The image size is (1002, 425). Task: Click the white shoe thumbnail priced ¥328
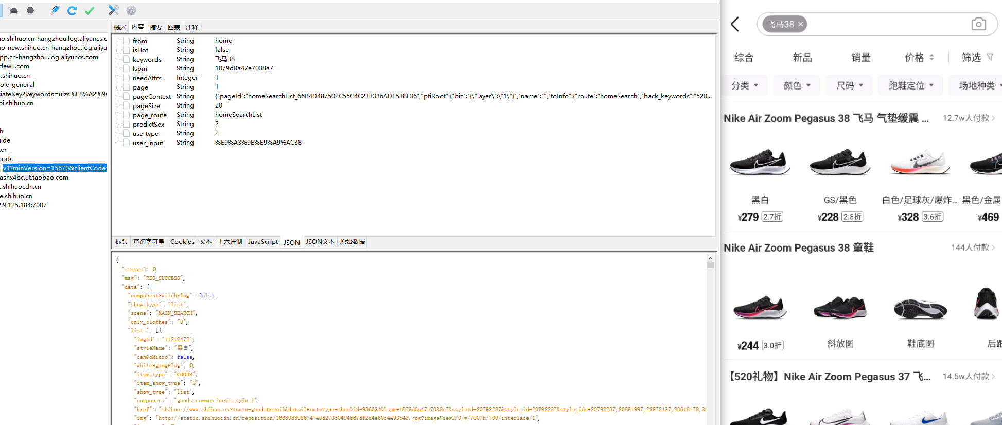click(920, 162)
